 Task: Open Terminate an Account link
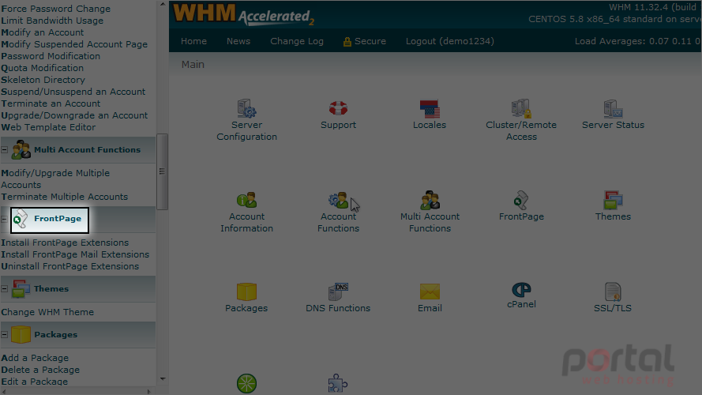[x=51, y=103]
